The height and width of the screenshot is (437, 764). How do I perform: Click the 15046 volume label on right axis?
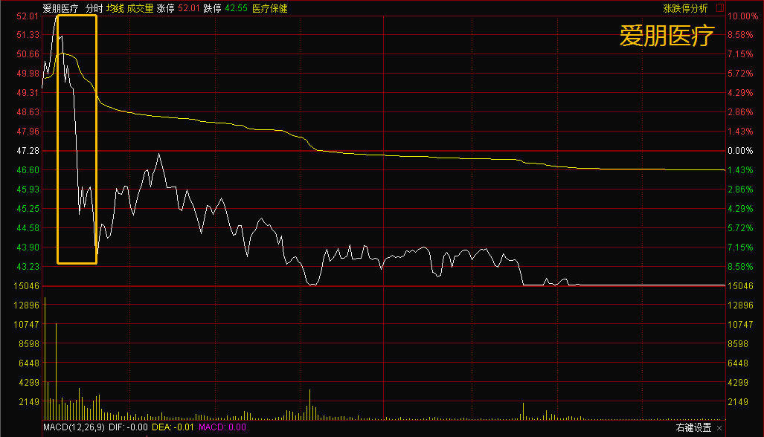pyautogui.click(x=741, y=286)
